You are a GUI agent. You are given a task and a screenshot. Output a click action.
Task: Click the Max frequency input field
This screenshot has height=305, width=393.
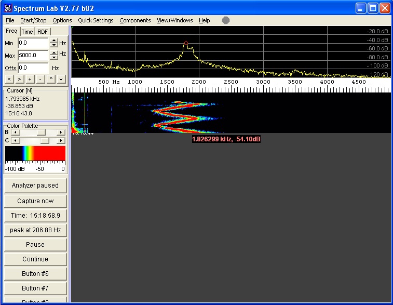pyautogui.click(x=33, y=55)
